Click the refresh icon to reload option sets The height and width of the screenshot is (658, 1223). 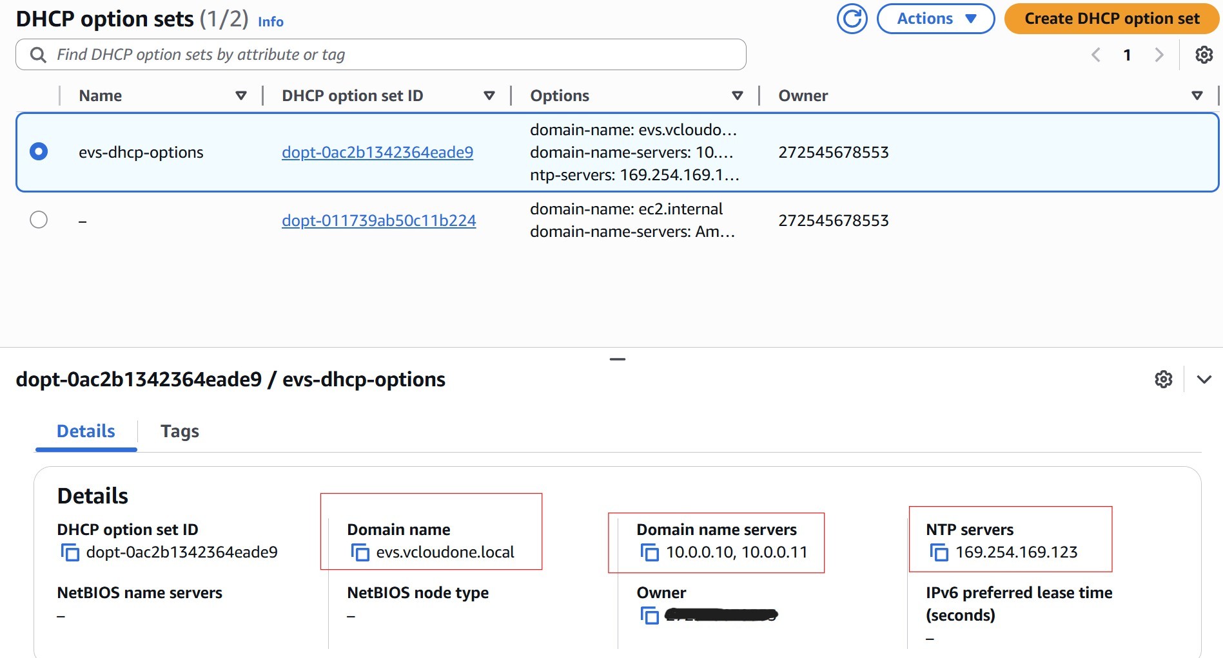(850, 19)
